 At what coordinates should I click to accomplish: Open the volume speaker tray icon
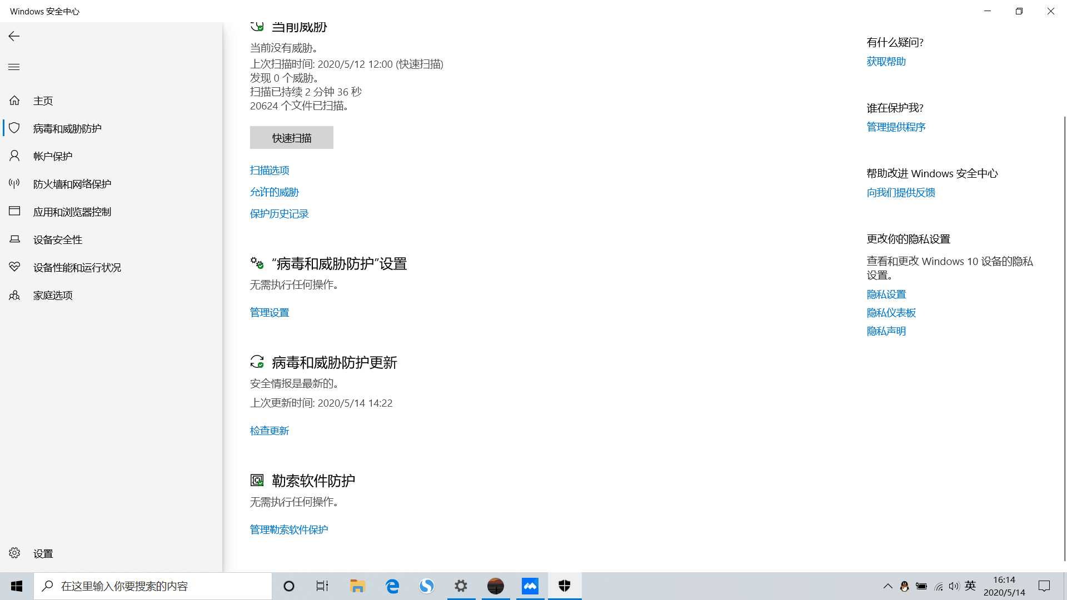(954, 586)
